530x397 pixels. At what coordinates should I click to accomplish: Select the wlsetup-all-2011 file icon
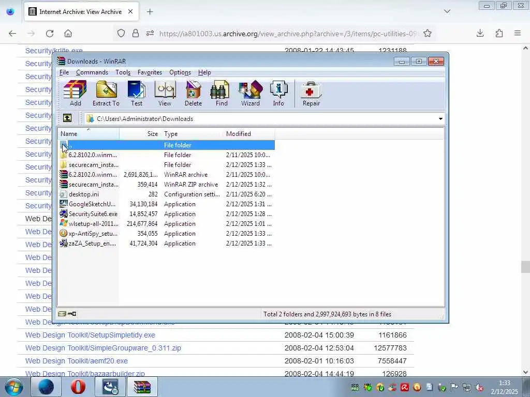click(x=63, y=223)
